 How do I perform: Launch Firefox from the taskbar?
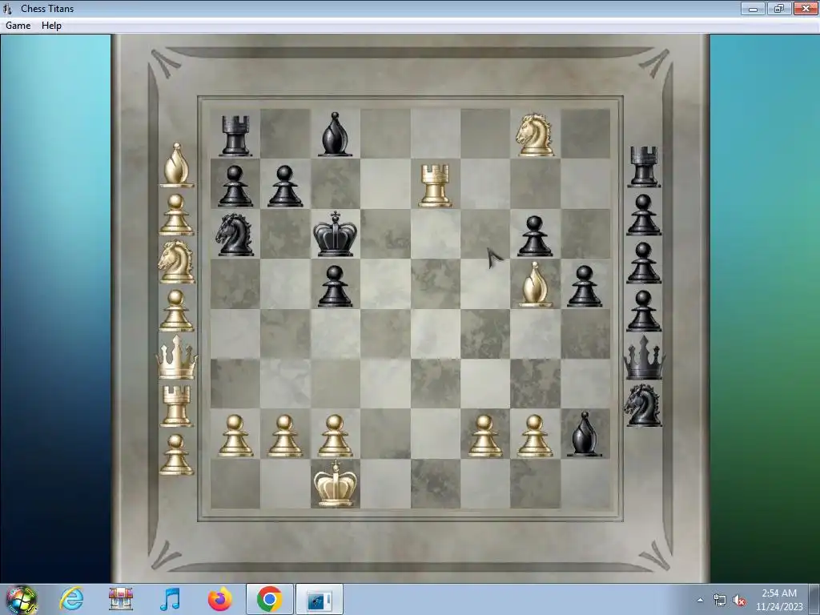219,599
